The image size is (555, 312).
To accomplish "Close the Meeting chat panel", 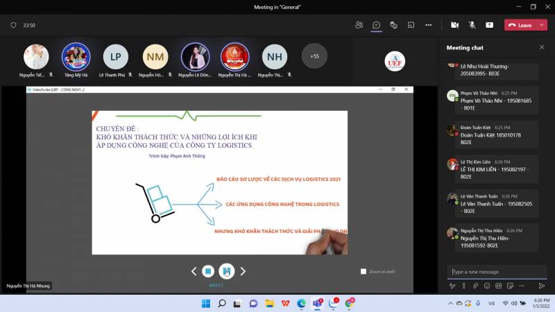I will click(x=542, y=47).
